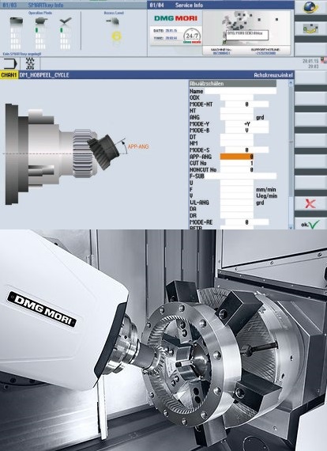Open the MODE-B selection showing V
This screenshot has width=327, height=451.
click(246, 131)
